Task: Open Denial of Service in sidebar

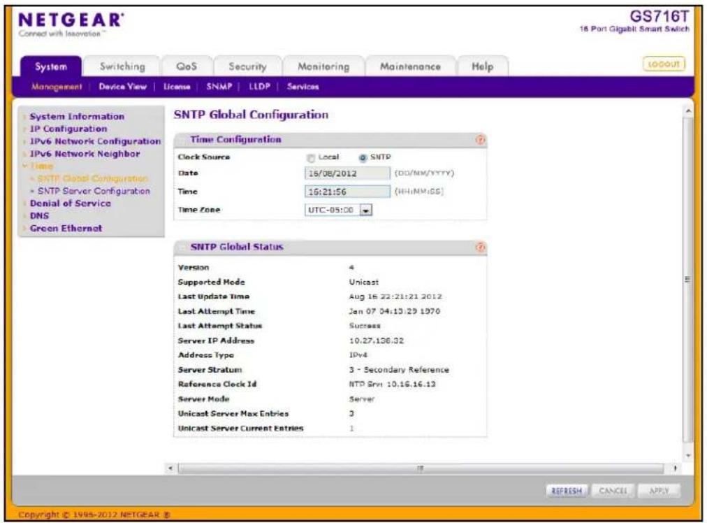Action: (x=71, y=203)
